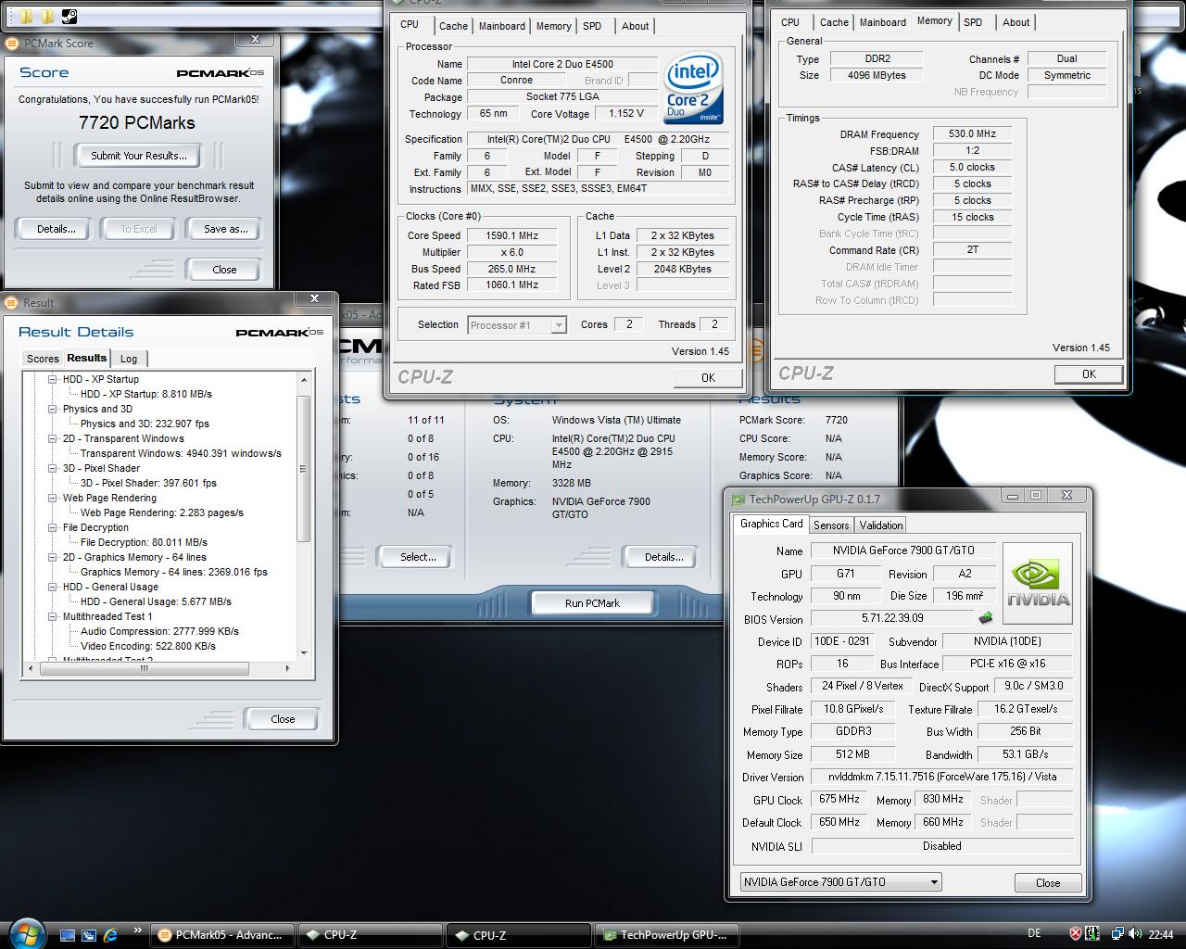Switch to Mainboard tab in left CPU-Z
This screenshot has height=949, width=1186.
pos(502,26)
